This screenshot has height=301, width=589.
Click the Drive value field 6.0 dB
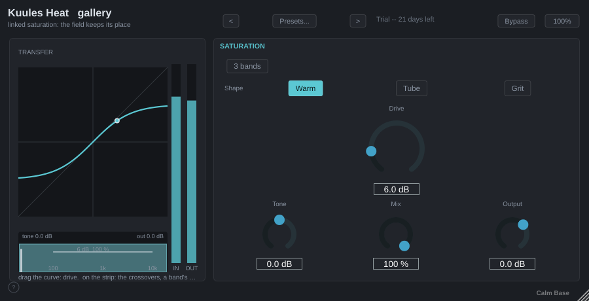[x=397, y=189]
